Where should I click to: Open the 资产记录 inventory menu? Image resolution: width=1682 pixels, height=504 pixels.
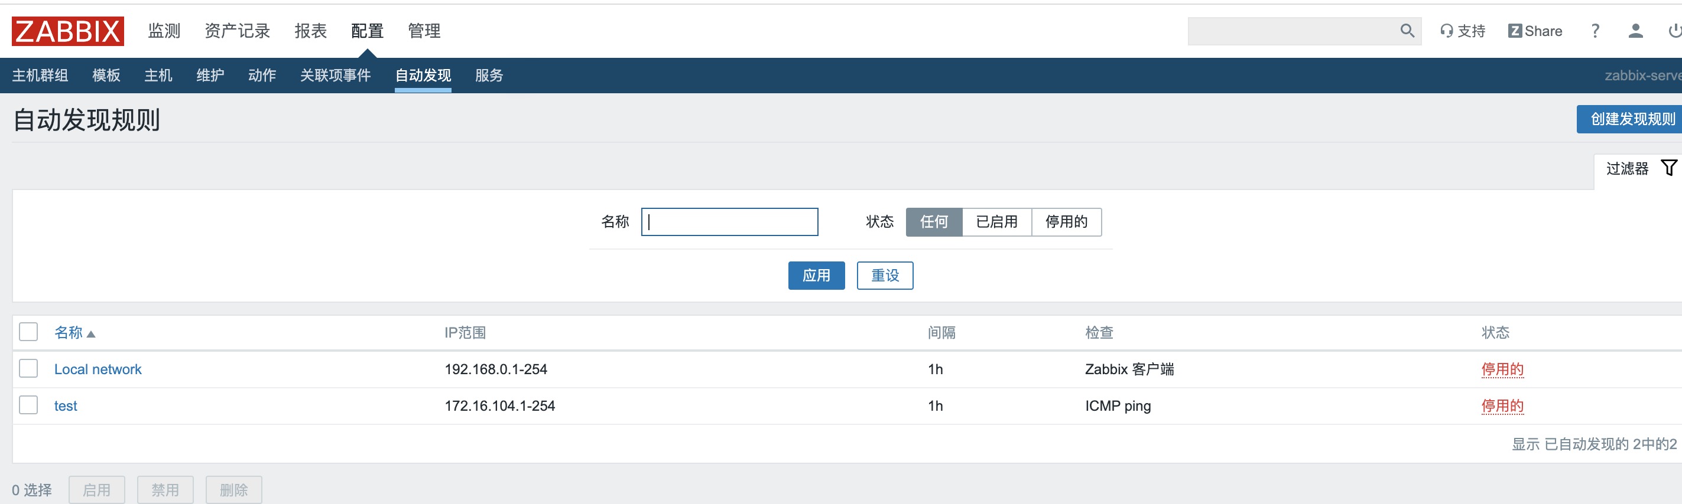click(x=238, y=31)
